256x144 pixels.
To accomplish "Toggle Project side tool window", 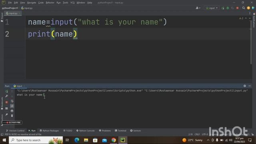I will [2, 17].
